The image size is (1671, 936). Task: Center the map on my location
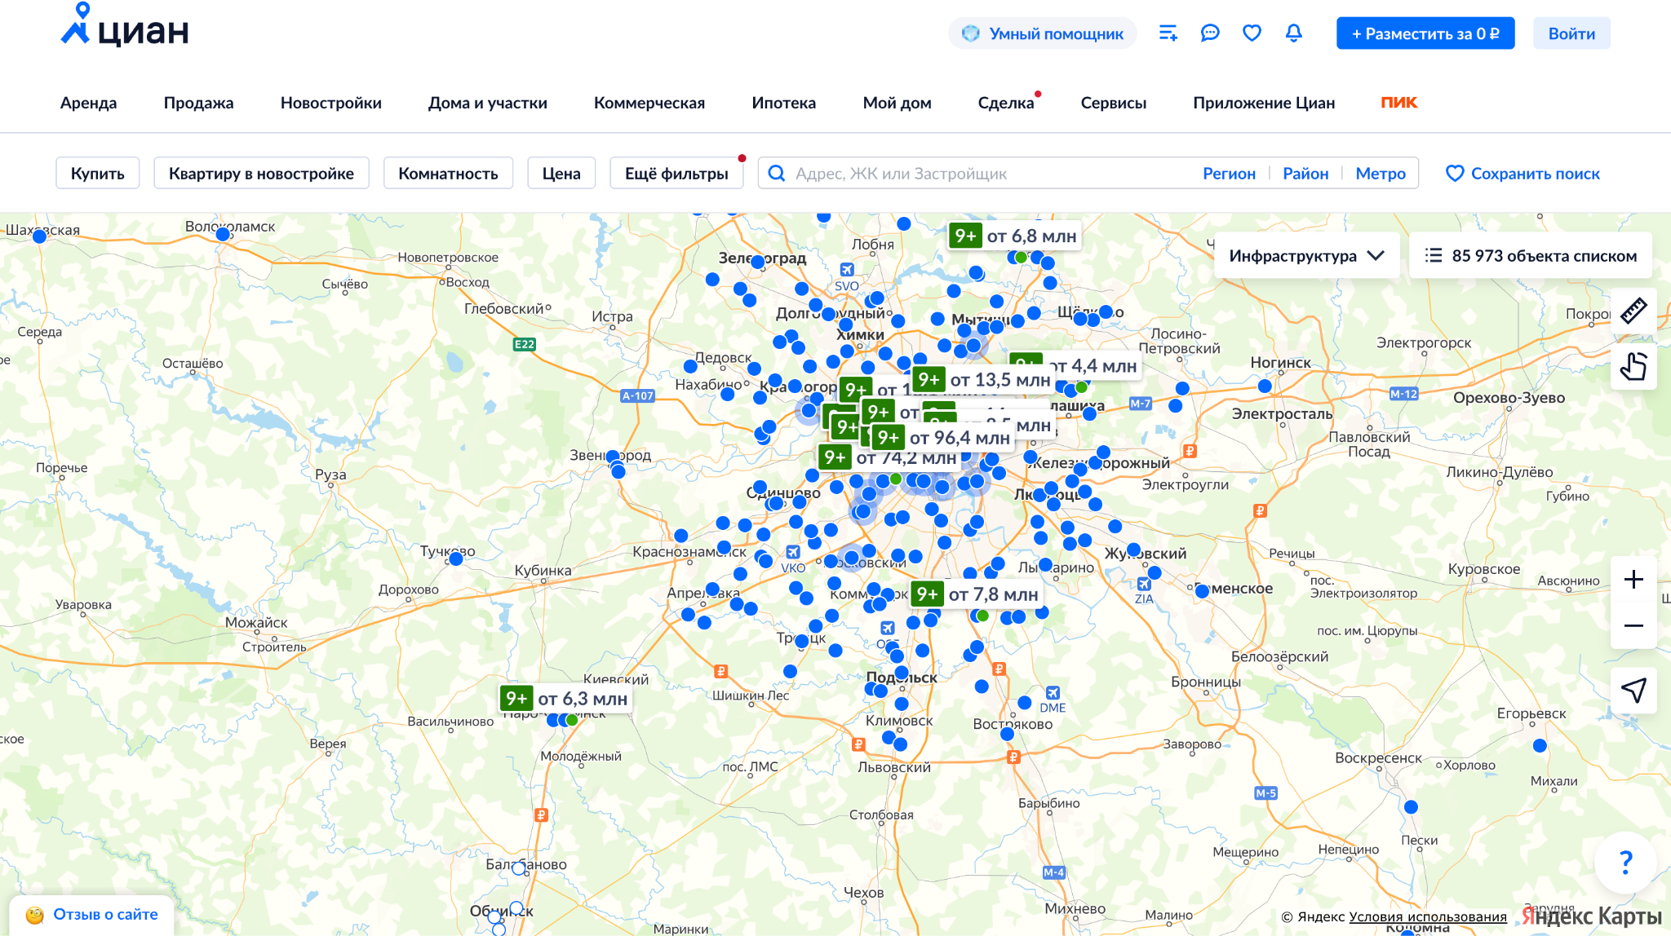click(x=1633, y=691)
